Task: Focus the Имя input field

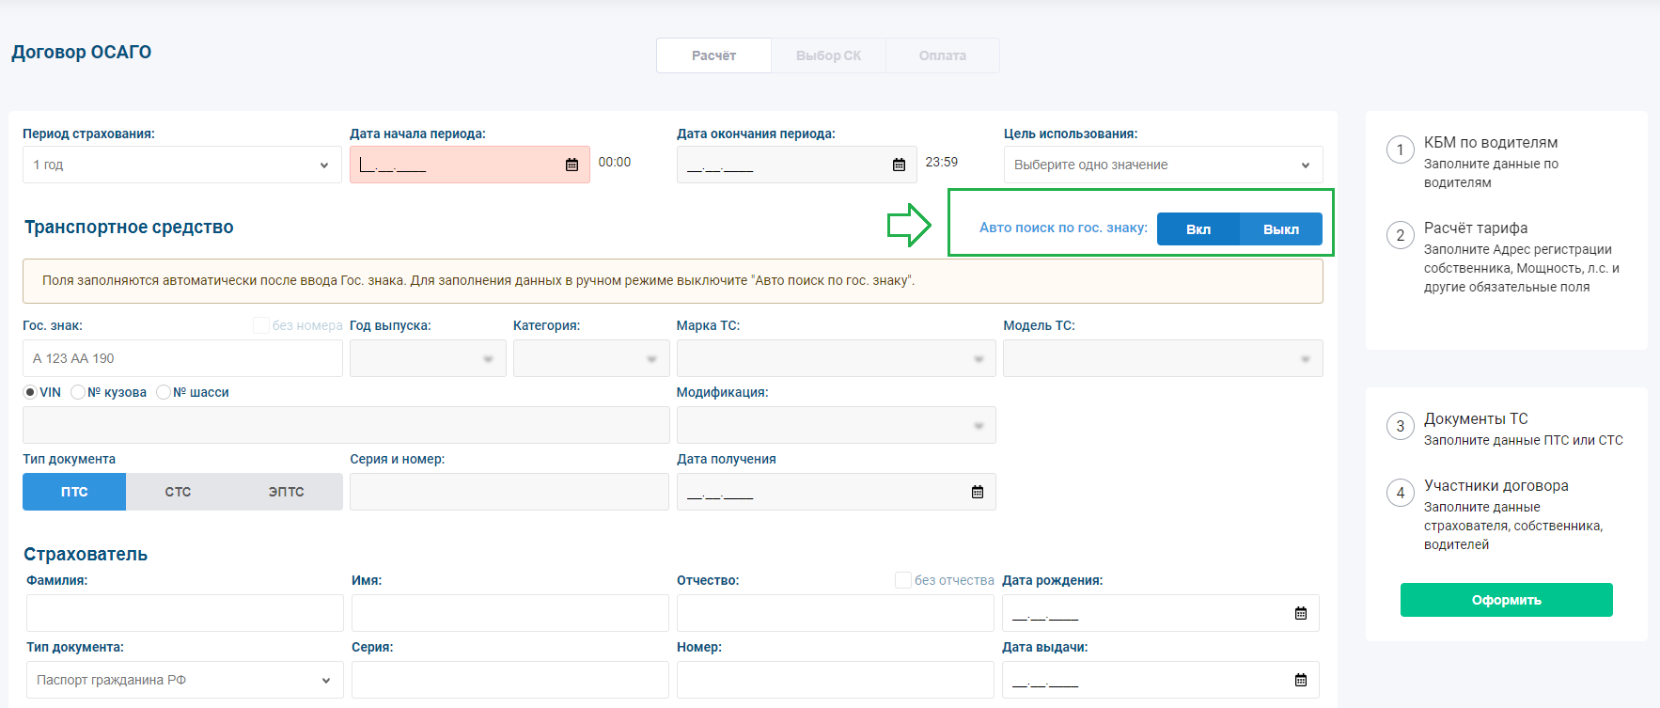Action: [510, 613]
